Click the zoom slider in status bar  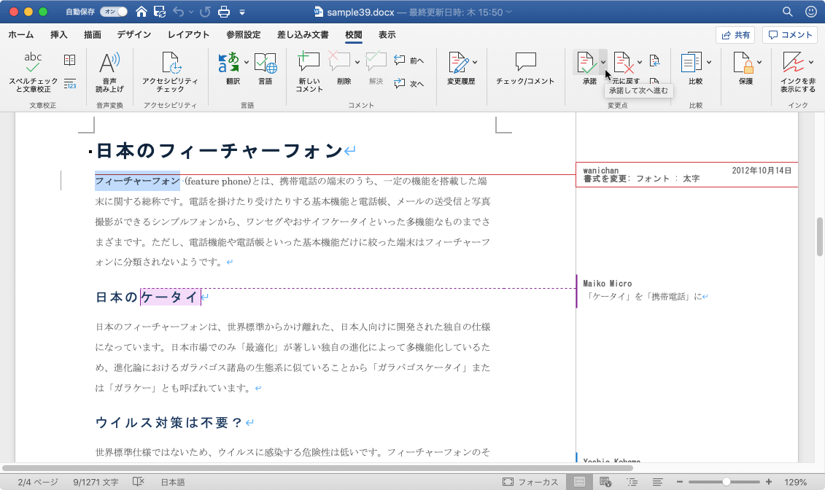click(x=726, y=482)
